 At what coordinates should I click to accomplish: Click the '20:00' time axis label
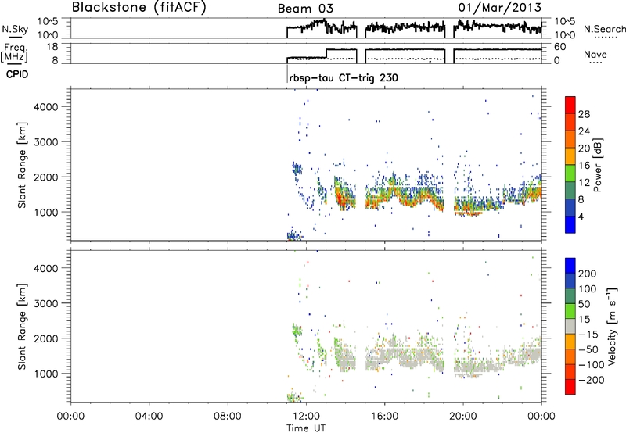(x=463, y=417)
